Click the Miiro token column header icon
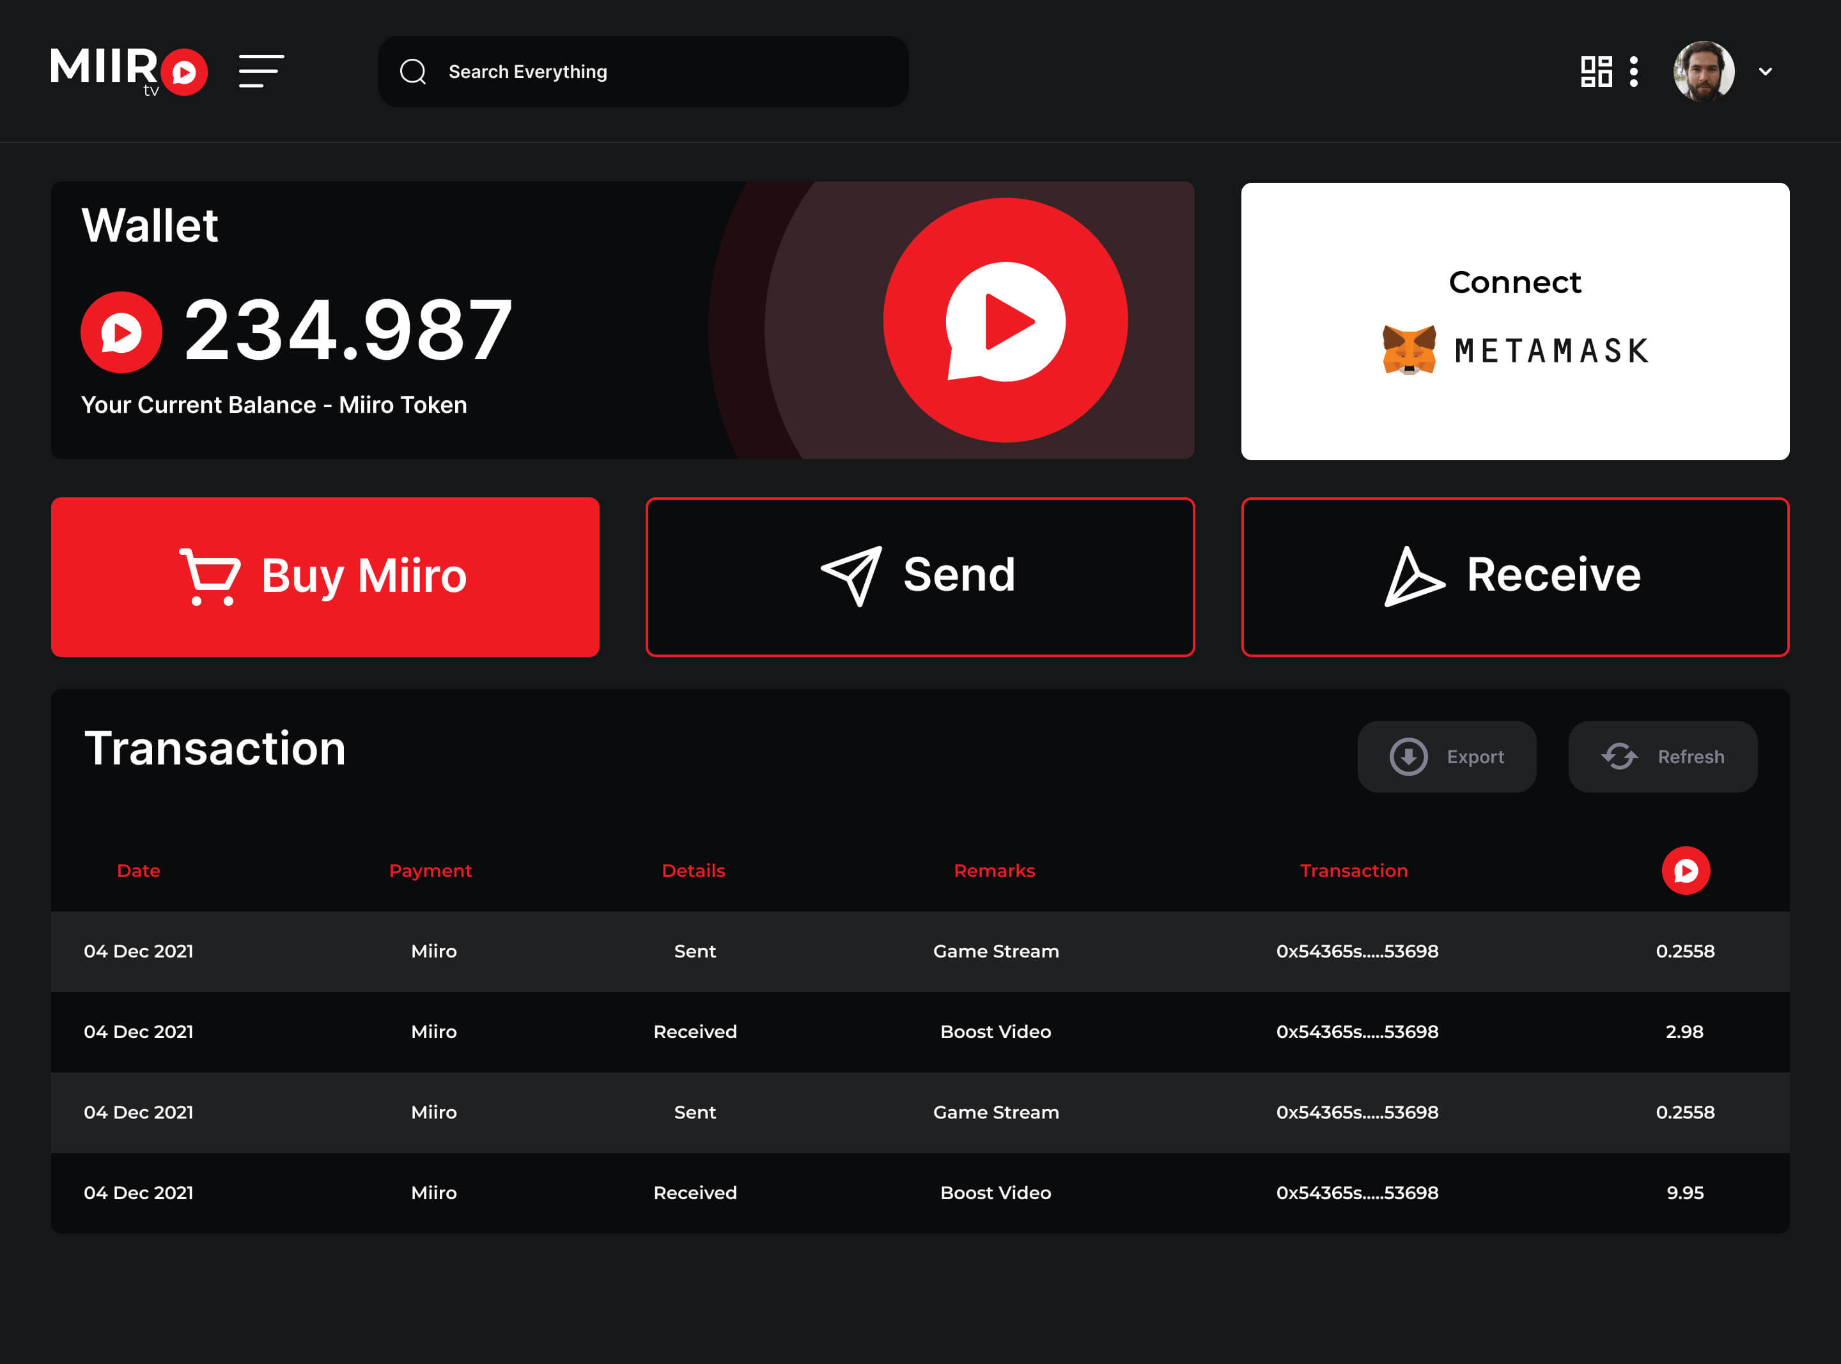 point(1685,871)
